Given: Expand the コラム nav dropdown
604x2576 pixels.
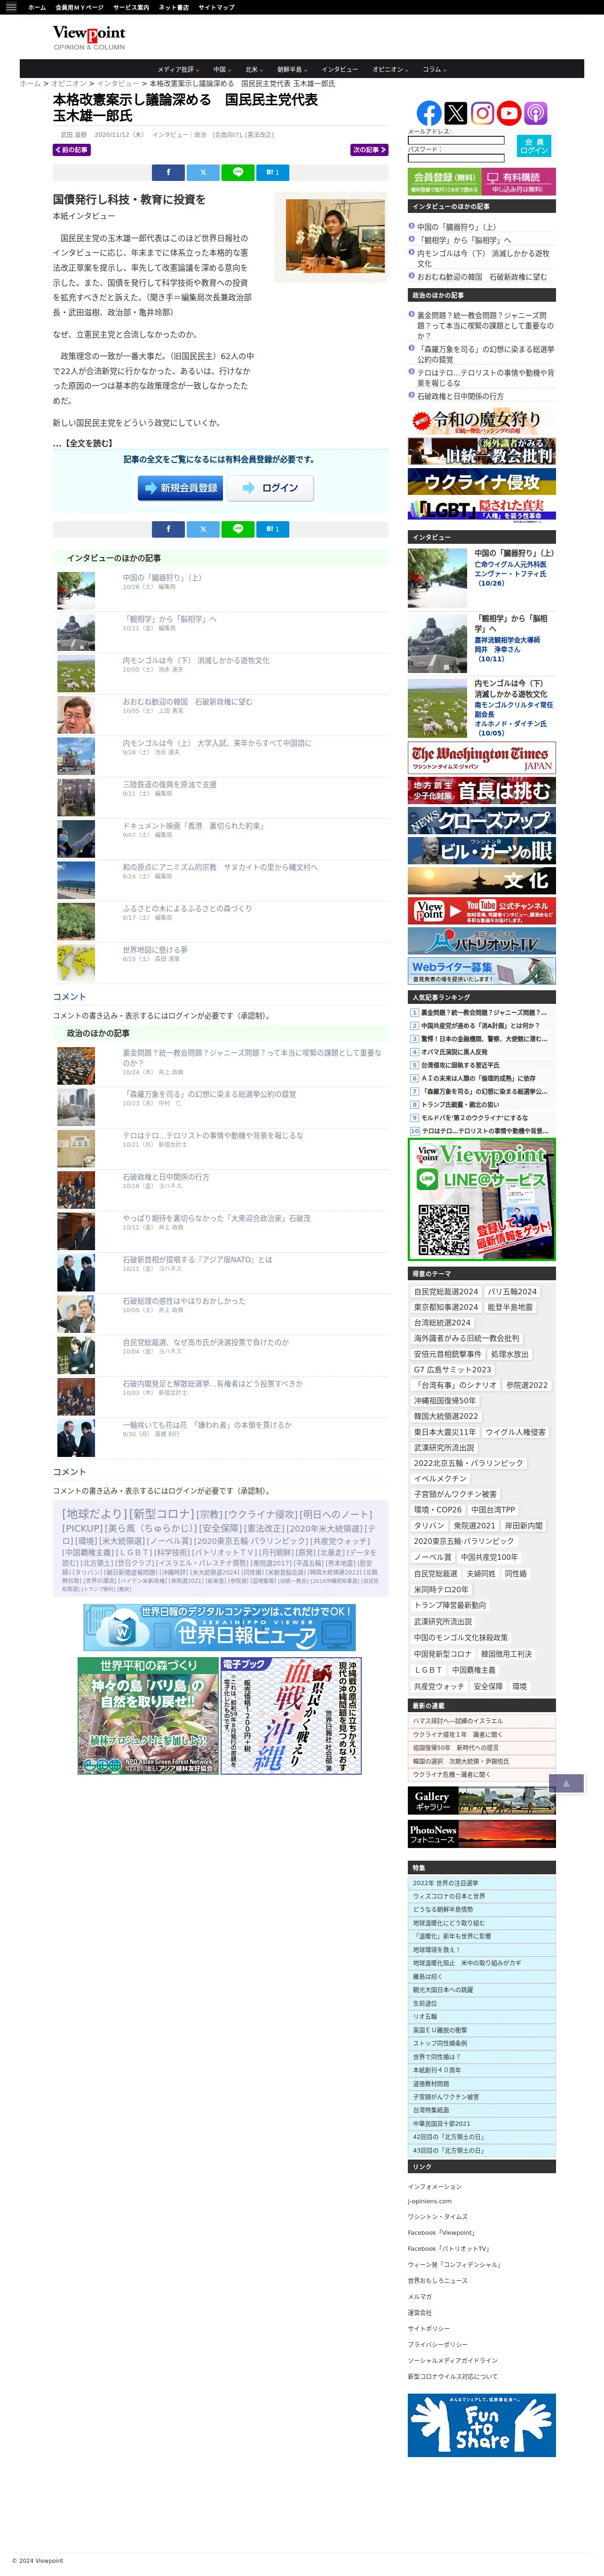Looking at the screenshot, I should (434, 69).
